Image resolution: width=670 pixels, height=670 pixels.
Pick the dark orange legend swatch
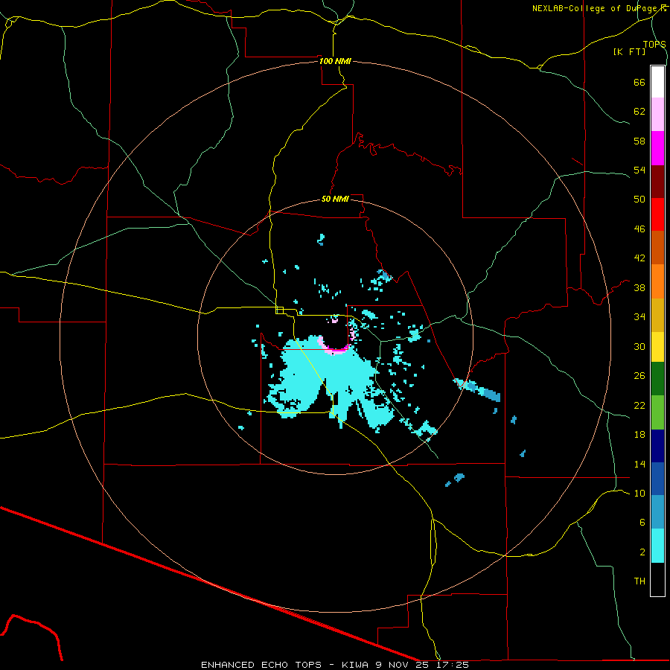click(x=657, y=247)
